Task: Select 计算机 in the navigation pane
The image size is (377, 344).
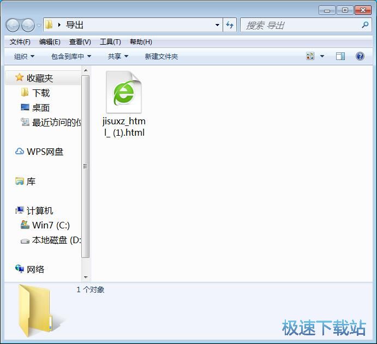Action: 34,210
